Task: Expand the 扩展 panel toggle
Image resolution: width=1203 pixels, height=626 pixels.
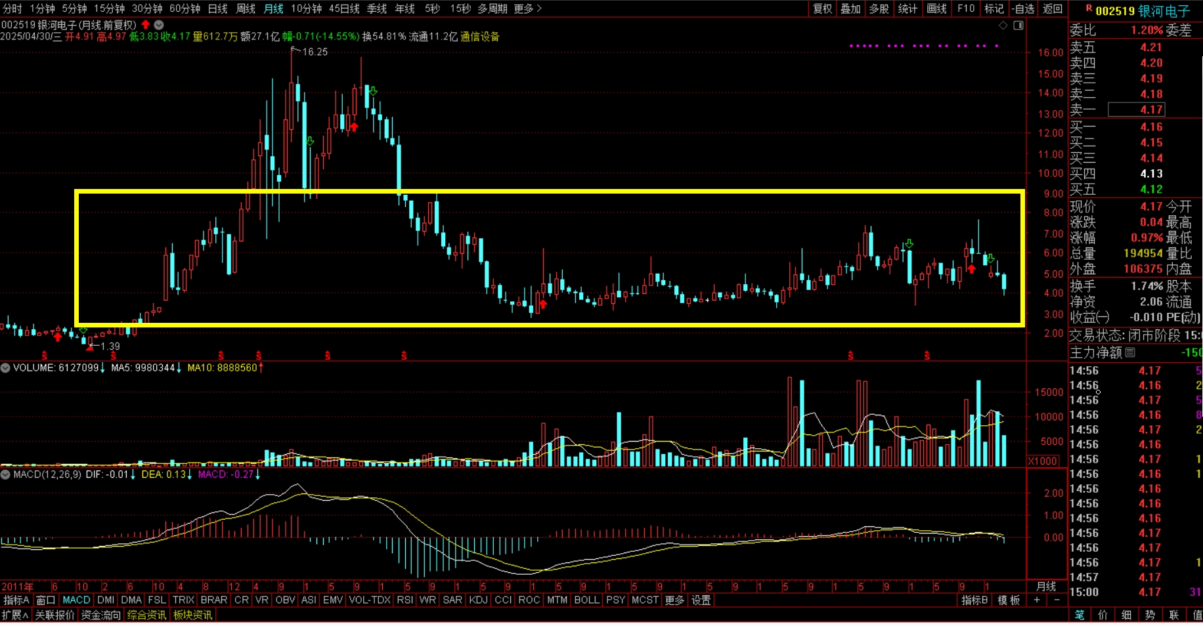Action: (x=15, y=616)
